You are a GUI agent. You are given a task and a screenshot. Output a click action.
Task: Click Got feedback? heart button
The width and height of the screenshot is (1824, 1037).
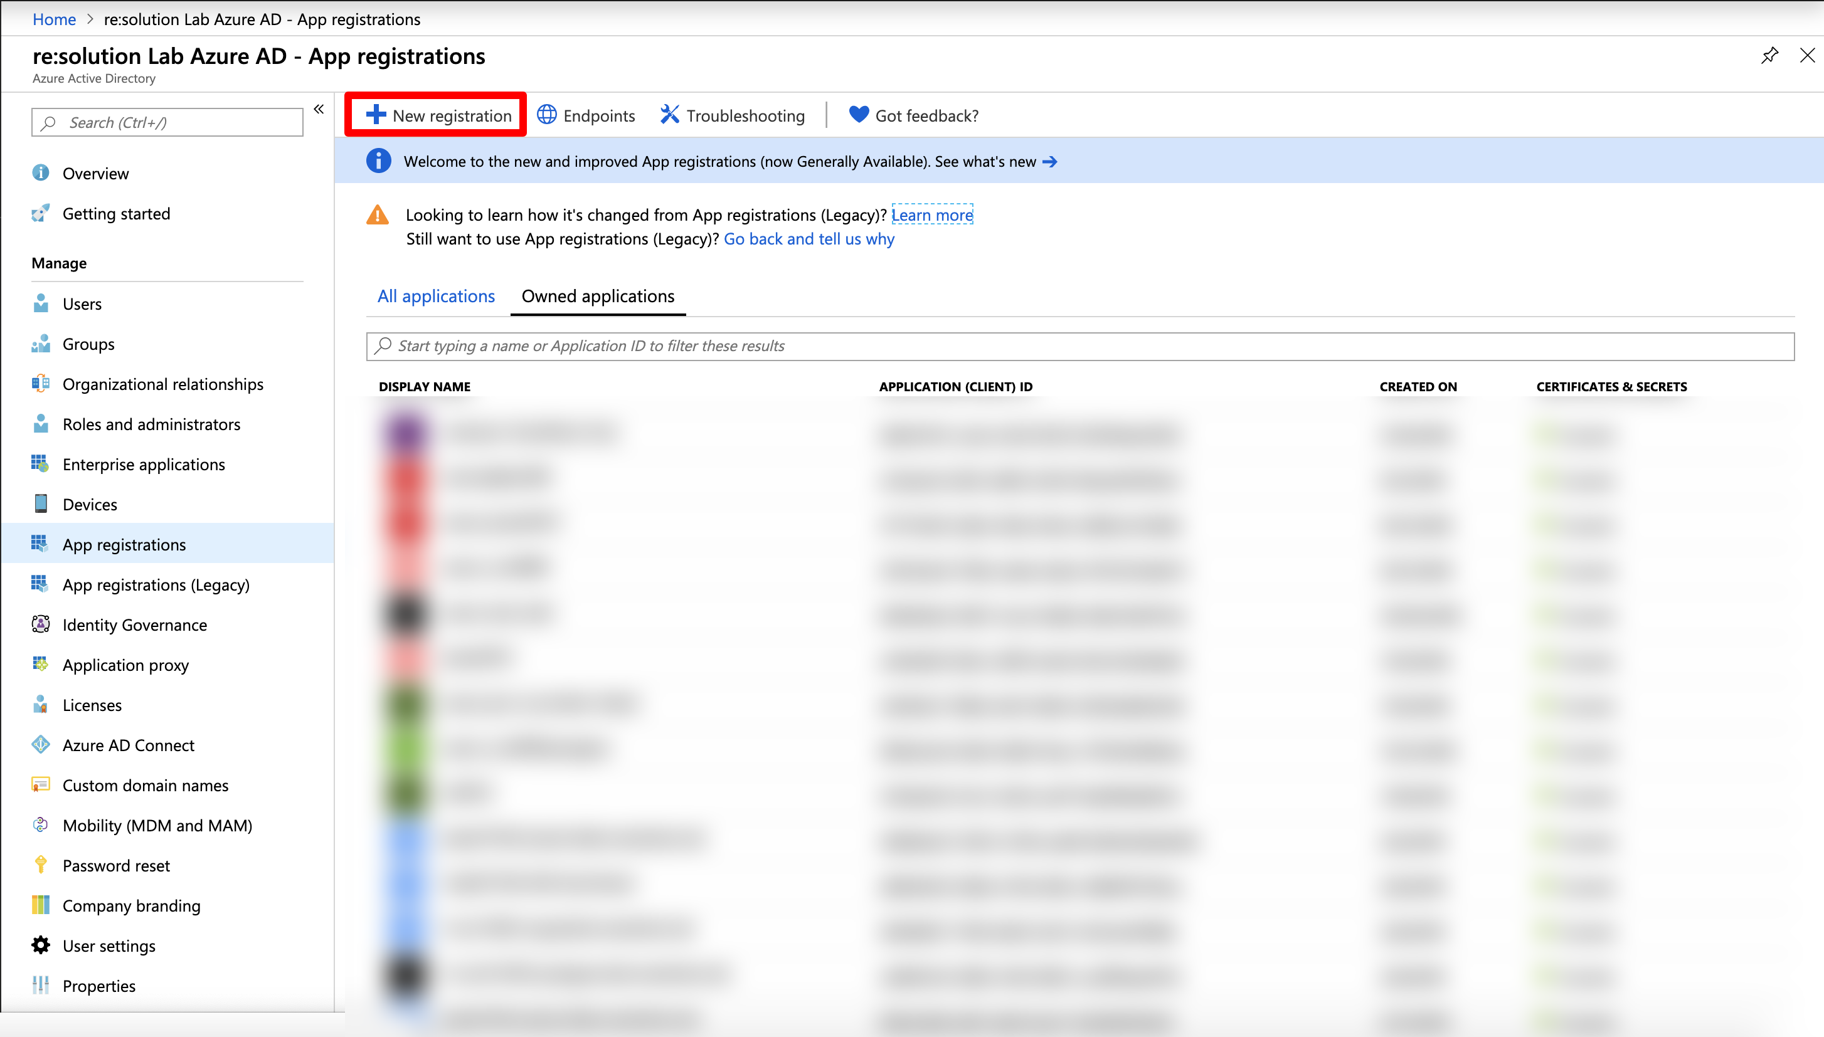click(913, 115)
